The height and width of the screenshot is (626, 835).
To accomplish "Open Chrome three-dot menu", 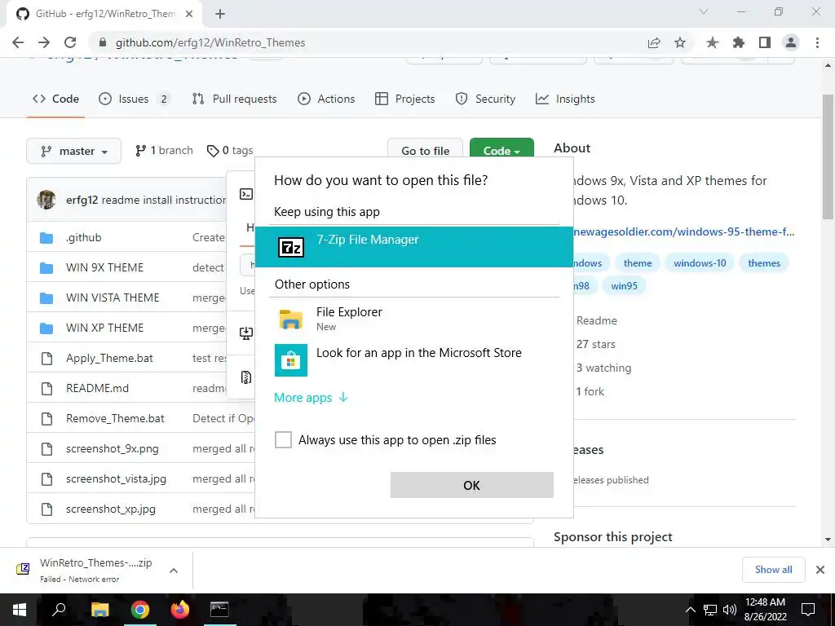I will [x=817, y=42].
